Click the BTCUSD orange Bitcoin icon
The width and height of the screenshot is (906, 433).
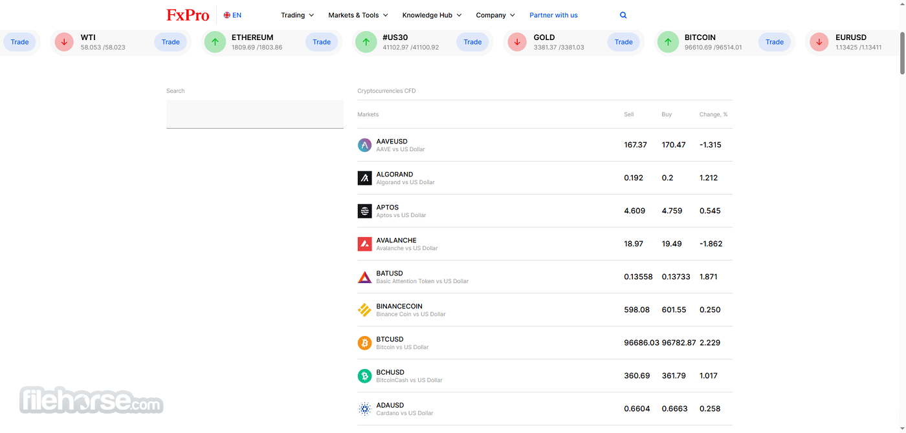364,343
